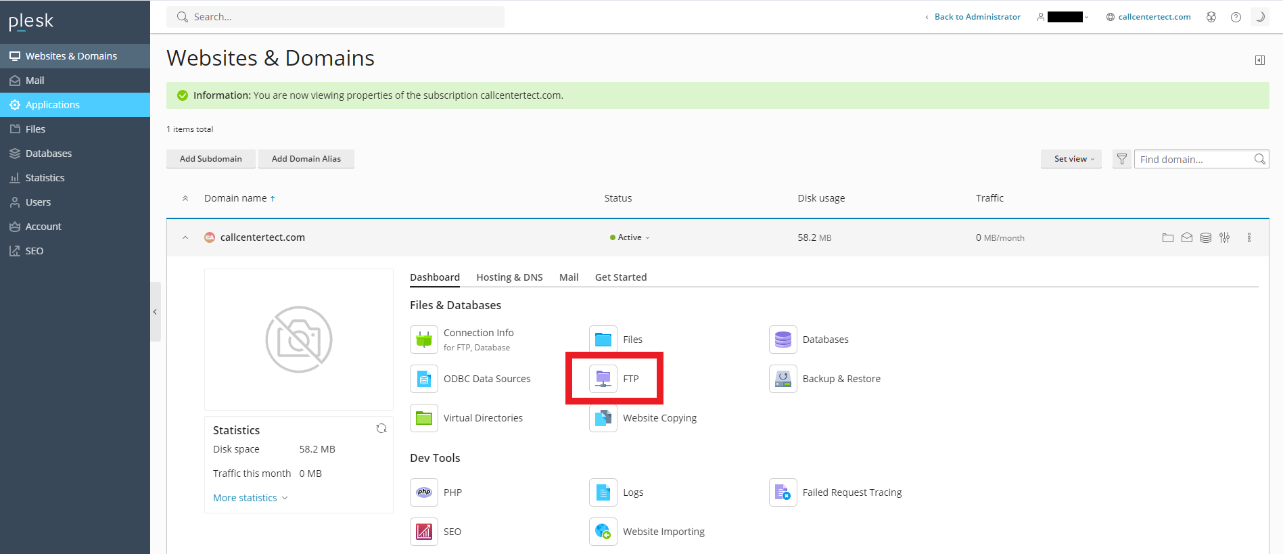Open the help question mark icon
This screenshot has width=1283, height=554.
[x=1236, y=17]
